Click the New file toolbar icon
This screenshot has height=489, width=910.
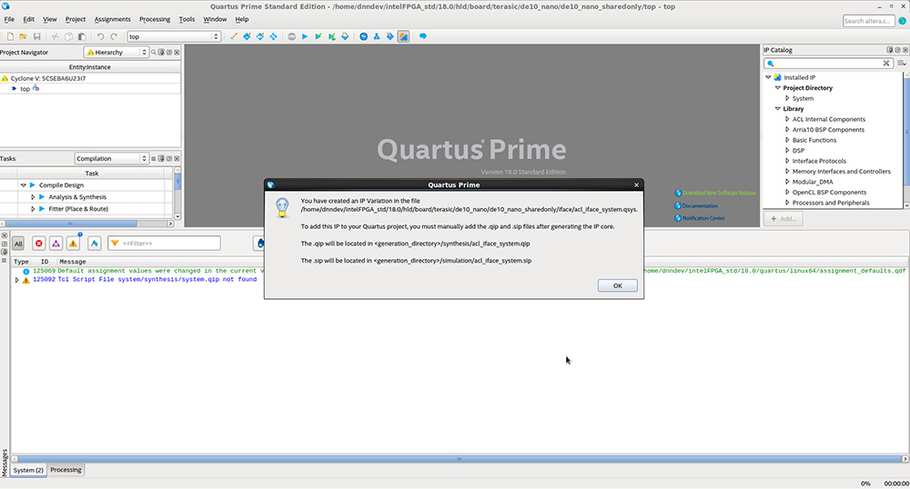pos(10,36)
